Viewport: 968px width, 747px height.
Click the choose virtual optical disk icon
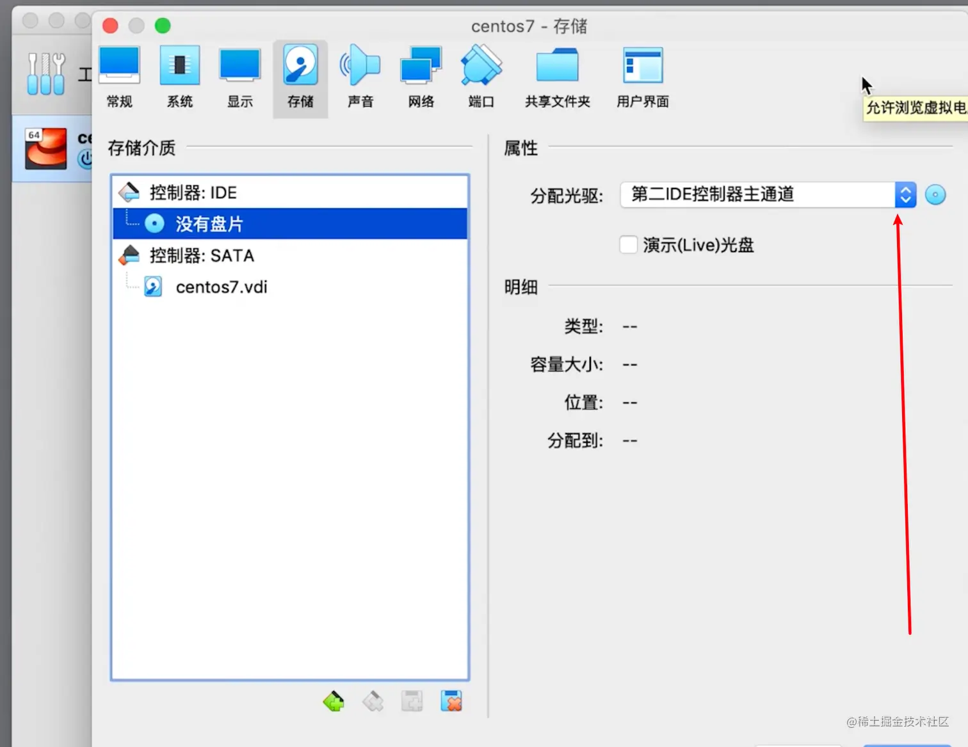tap(935, 194)
